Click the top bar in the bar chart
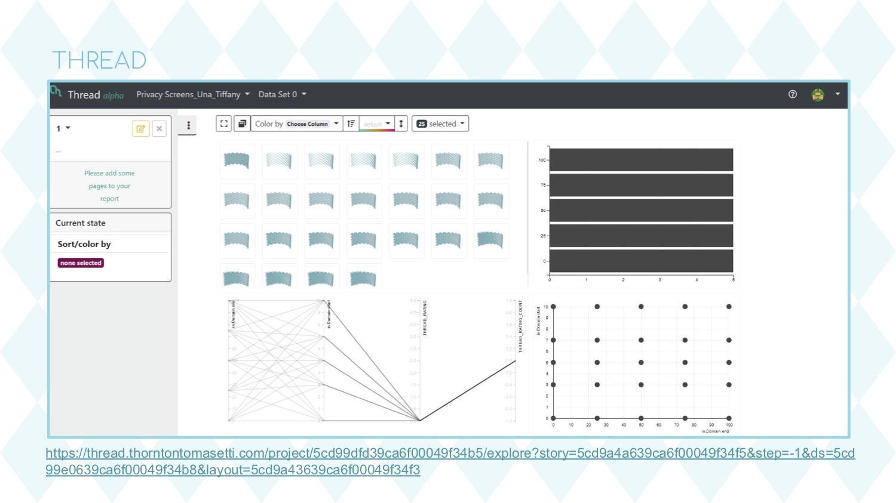Viewport: 896px width, 503px height. pos(641,160)
